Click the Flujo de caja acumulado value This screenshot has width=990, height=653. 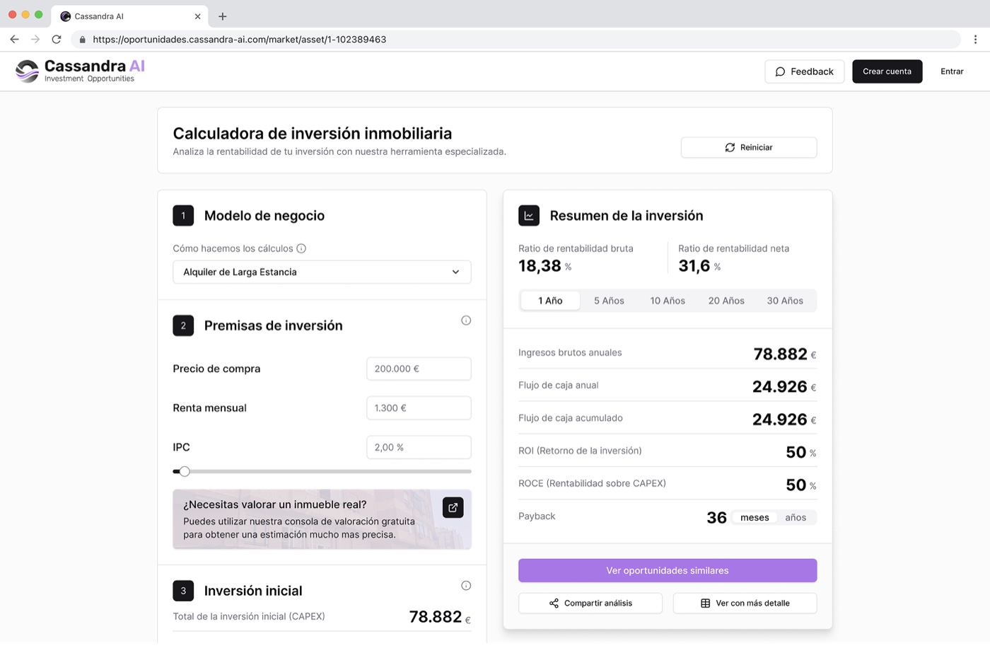coord(784,420)
